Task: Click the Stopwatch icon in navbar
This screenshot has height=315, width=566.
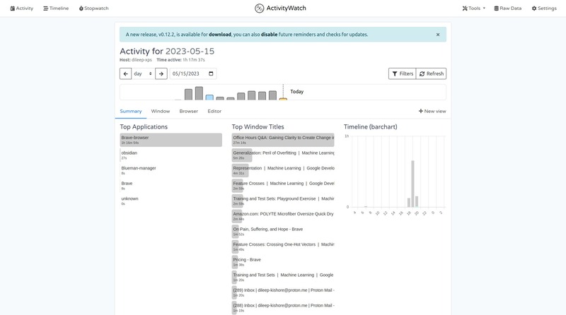Action: (x=81, y=8)
